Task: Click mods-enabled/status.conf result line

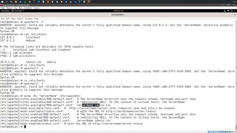Action: point(71,124)
